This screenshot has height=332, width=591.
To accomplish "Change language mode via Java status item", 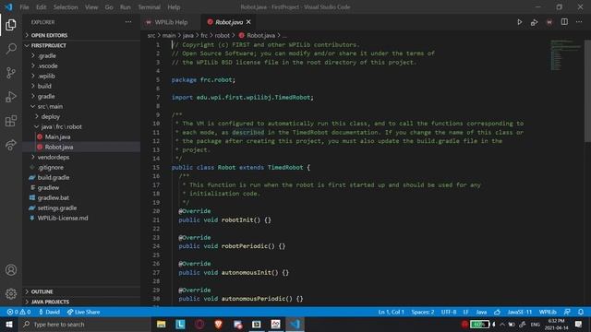I will tap(481, 312).
